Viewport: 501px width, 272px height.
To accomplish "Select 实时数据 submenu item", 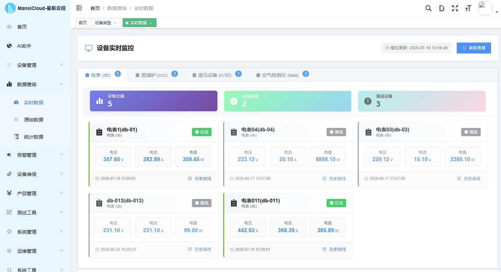I will (35, 103).
